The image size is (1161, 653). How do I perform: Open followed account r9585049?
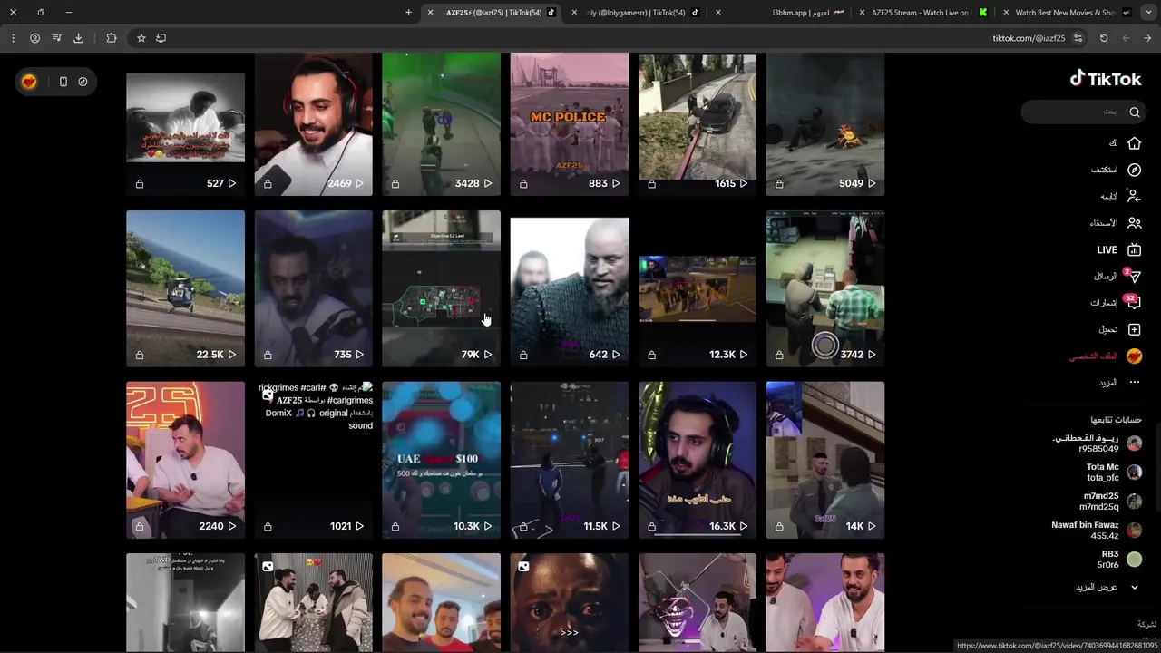[1097, 443]
